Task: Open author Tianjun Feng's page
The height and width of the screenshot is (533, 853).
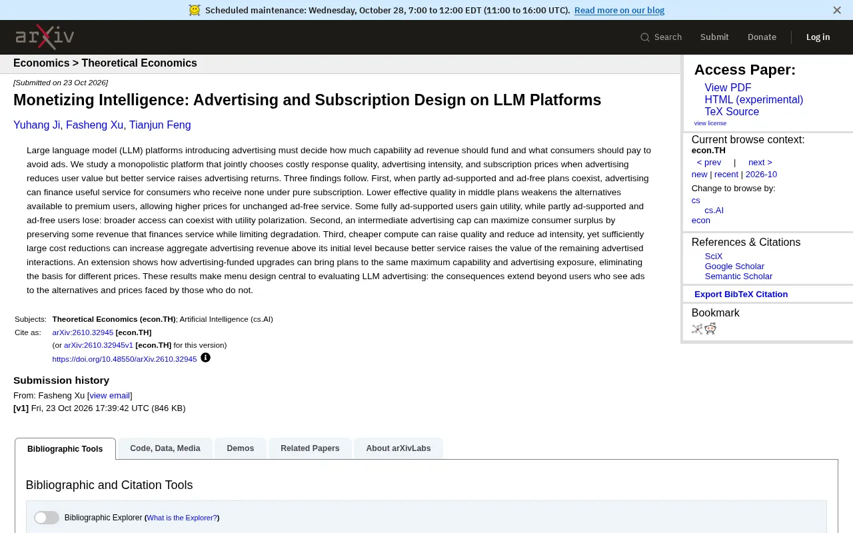Action: click(160, 125)
